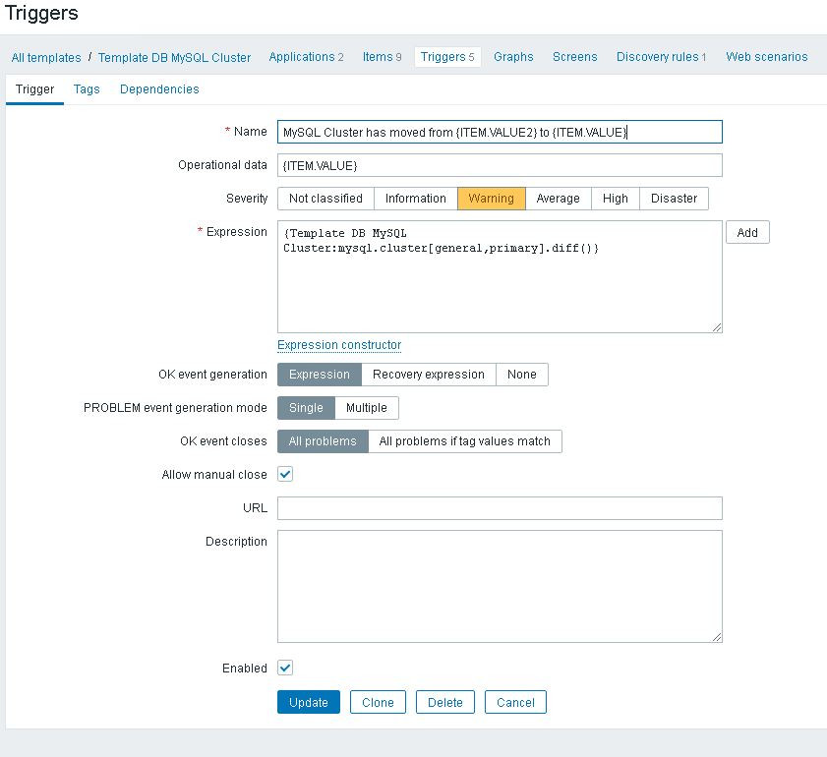
Task: Click the trigger Name input field
Action: point(500,132)
